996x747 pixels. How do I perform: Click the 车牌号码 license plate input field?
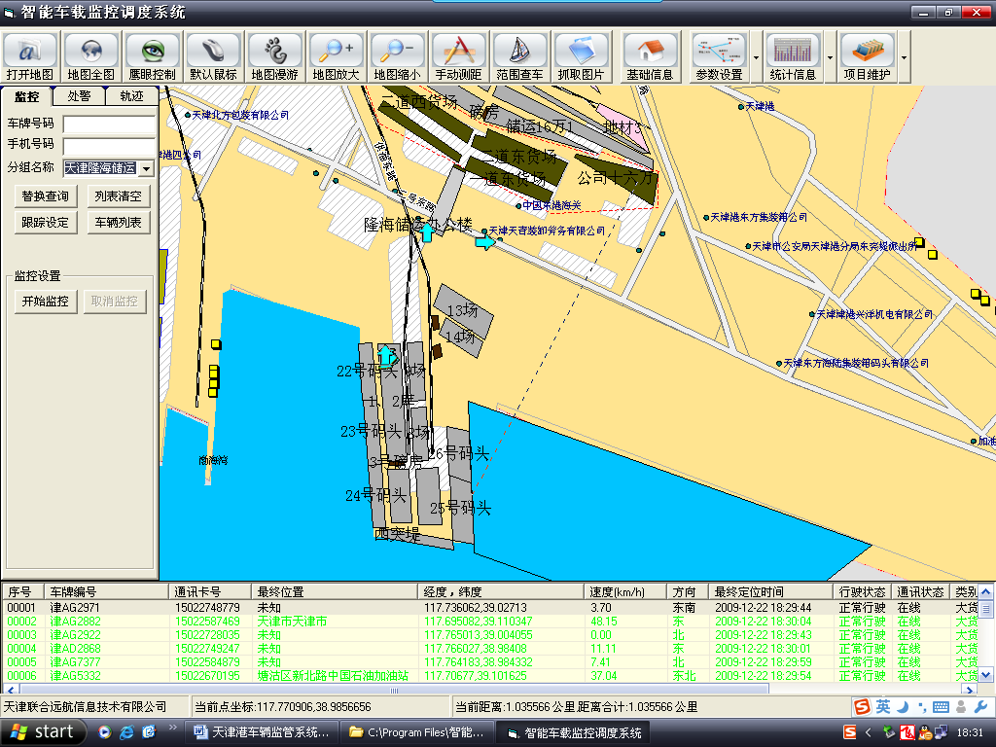click(x=109, y=124)
